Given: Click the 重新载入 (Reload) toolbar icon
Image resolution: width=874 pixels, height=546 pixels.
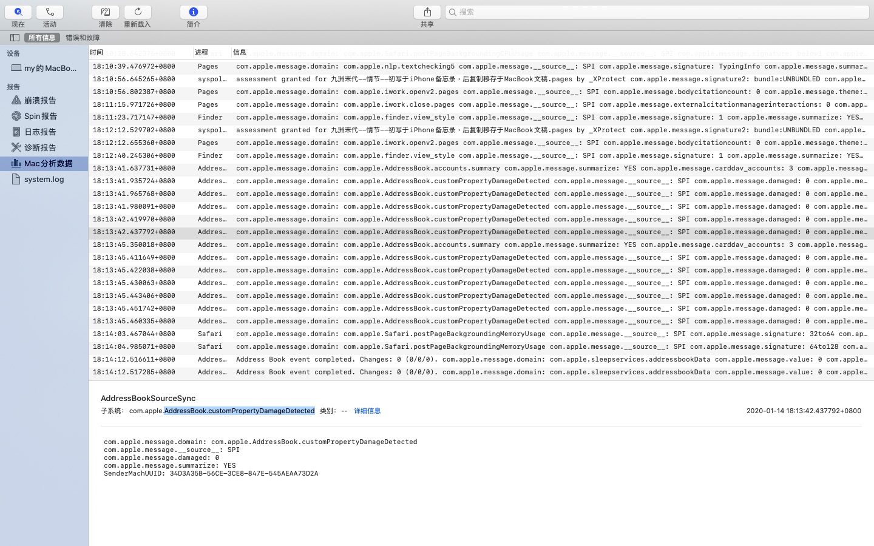Looking at the screenshot, I should [x=138, y=12].
